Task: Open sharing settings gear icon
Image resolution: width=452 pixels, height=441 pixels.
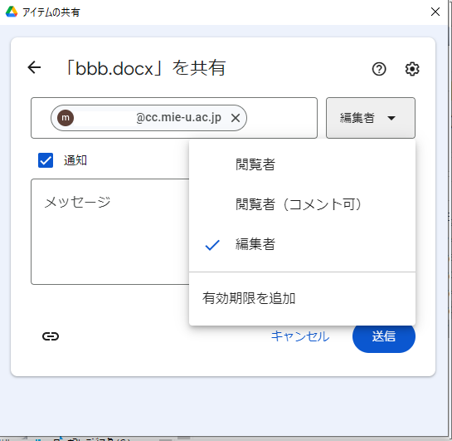Action: point(412,69)
